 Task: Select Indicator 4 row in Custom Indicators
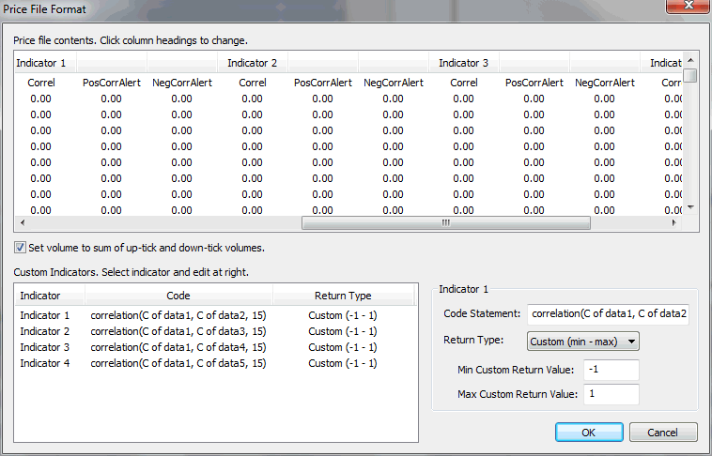coord(216,363)
